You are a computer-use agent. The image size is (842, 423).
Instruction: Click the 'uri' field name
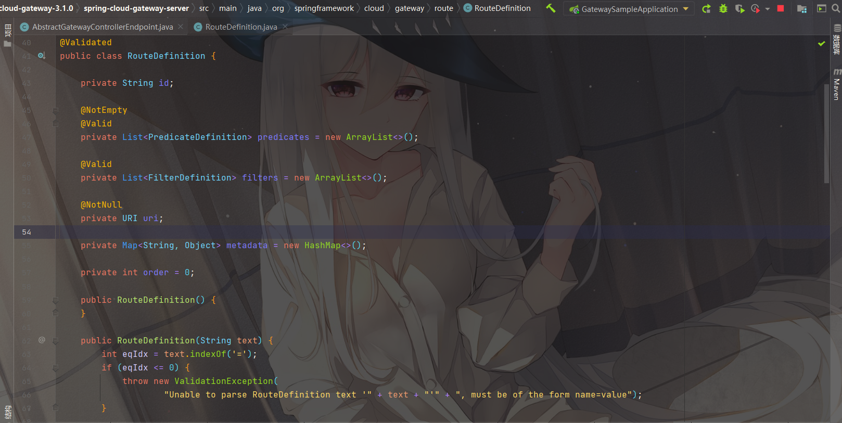coord(150,219)
